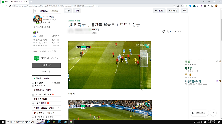
Task: Open a new tab with plus button
Action: pos(31,2)
